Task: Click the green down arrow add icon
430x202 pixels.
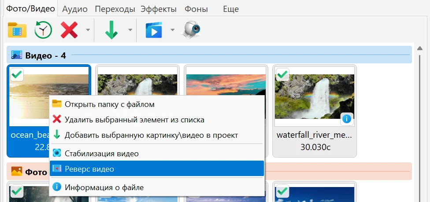Action: [x=111, y=30]
